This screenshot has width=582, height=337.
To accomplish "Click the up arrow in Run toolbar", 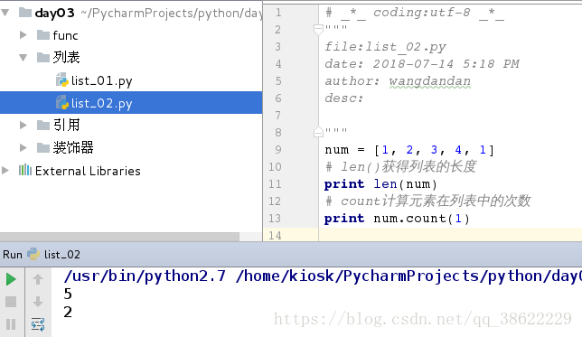I will [38, 279].
